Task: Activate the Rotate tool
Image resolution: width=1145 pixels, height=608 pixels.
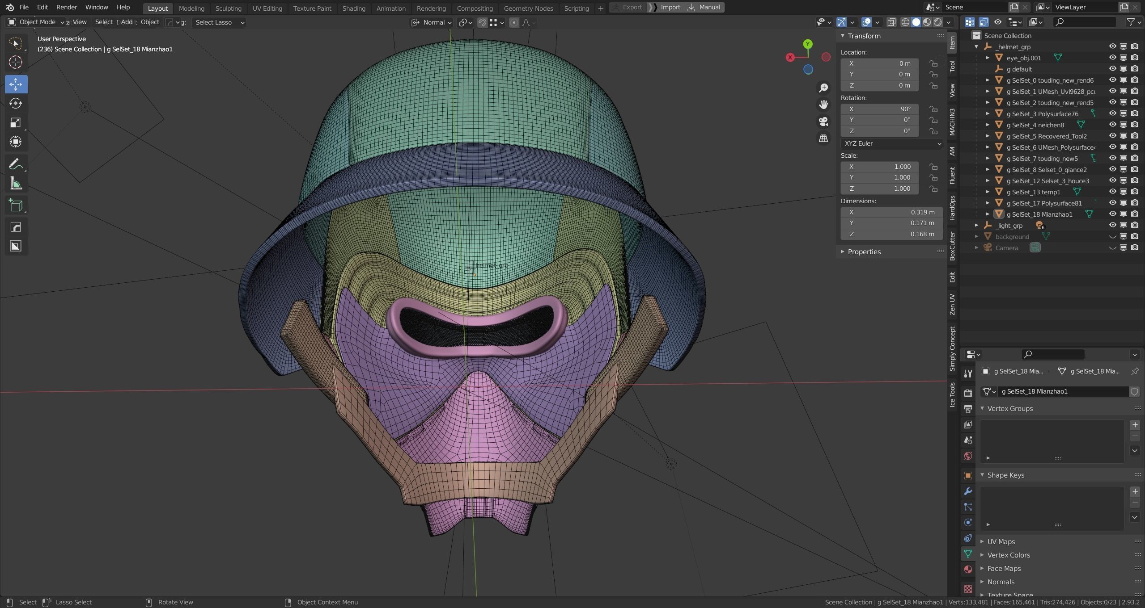Action: click(16, 103)
